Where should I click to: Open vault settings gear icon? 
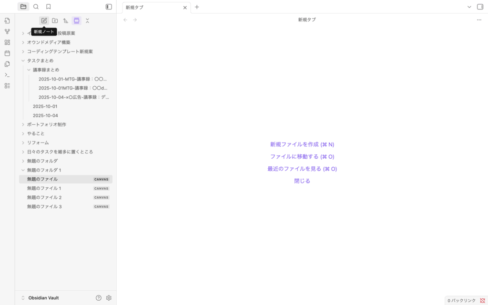point(109,298)
